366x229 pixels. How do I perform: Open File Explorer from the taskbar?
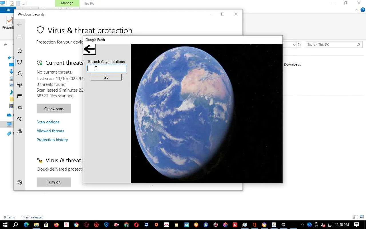(36, 225)
